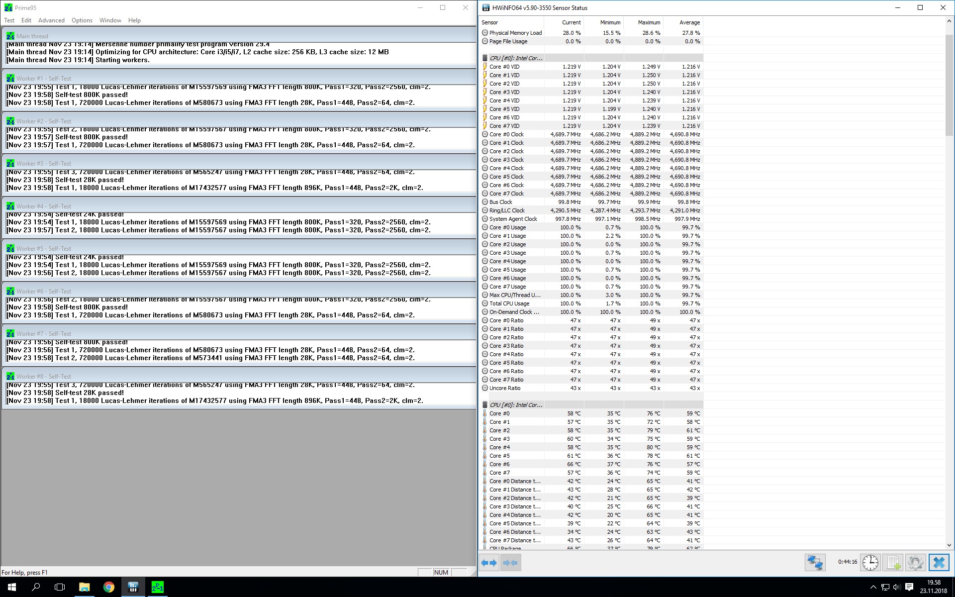The image size is (955, 597).
Task: Open the volume control in system tray
Action: pyautogui.click(x=897, y=587)
